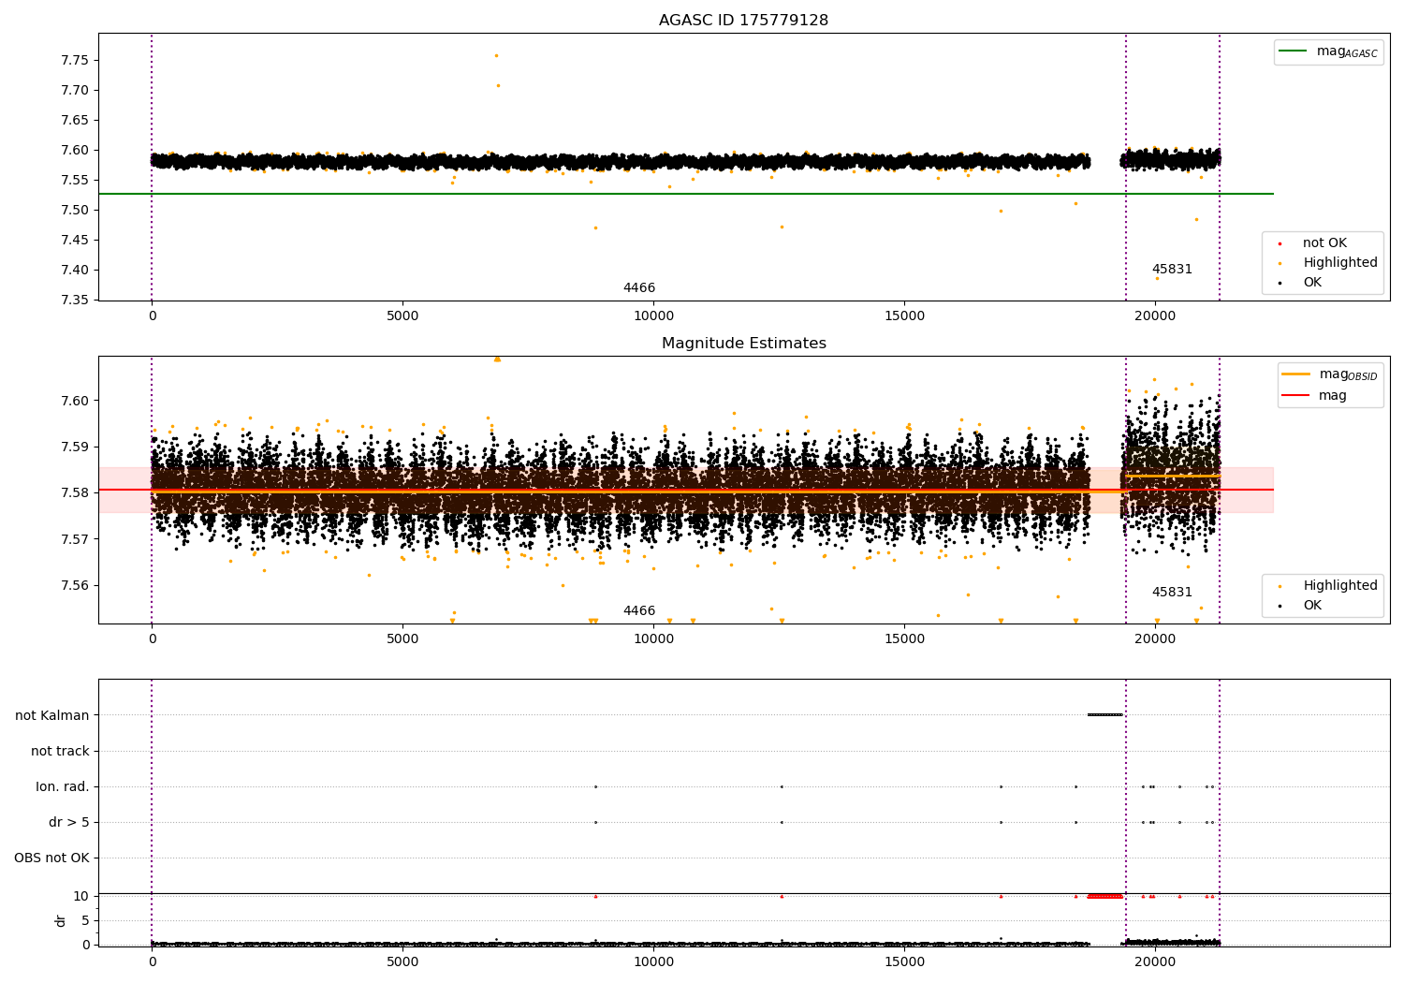Viewport: 1404px width, 983px height.
Task: Click the 45831 obsid label in the top plot
Action: point(1172,270)
